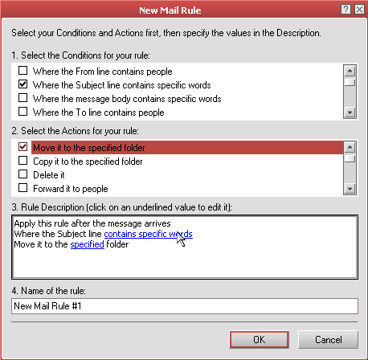Select the 'Forward it to people' checkbox

pos(23,188)
